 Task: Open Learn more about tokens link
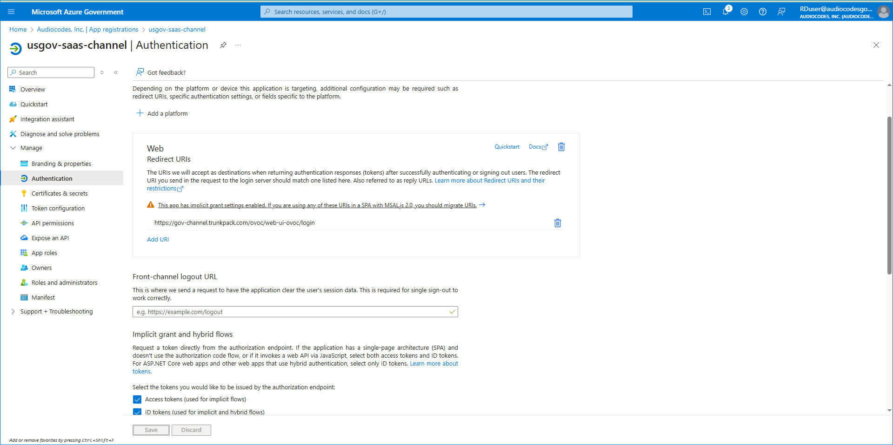point(434,364)
